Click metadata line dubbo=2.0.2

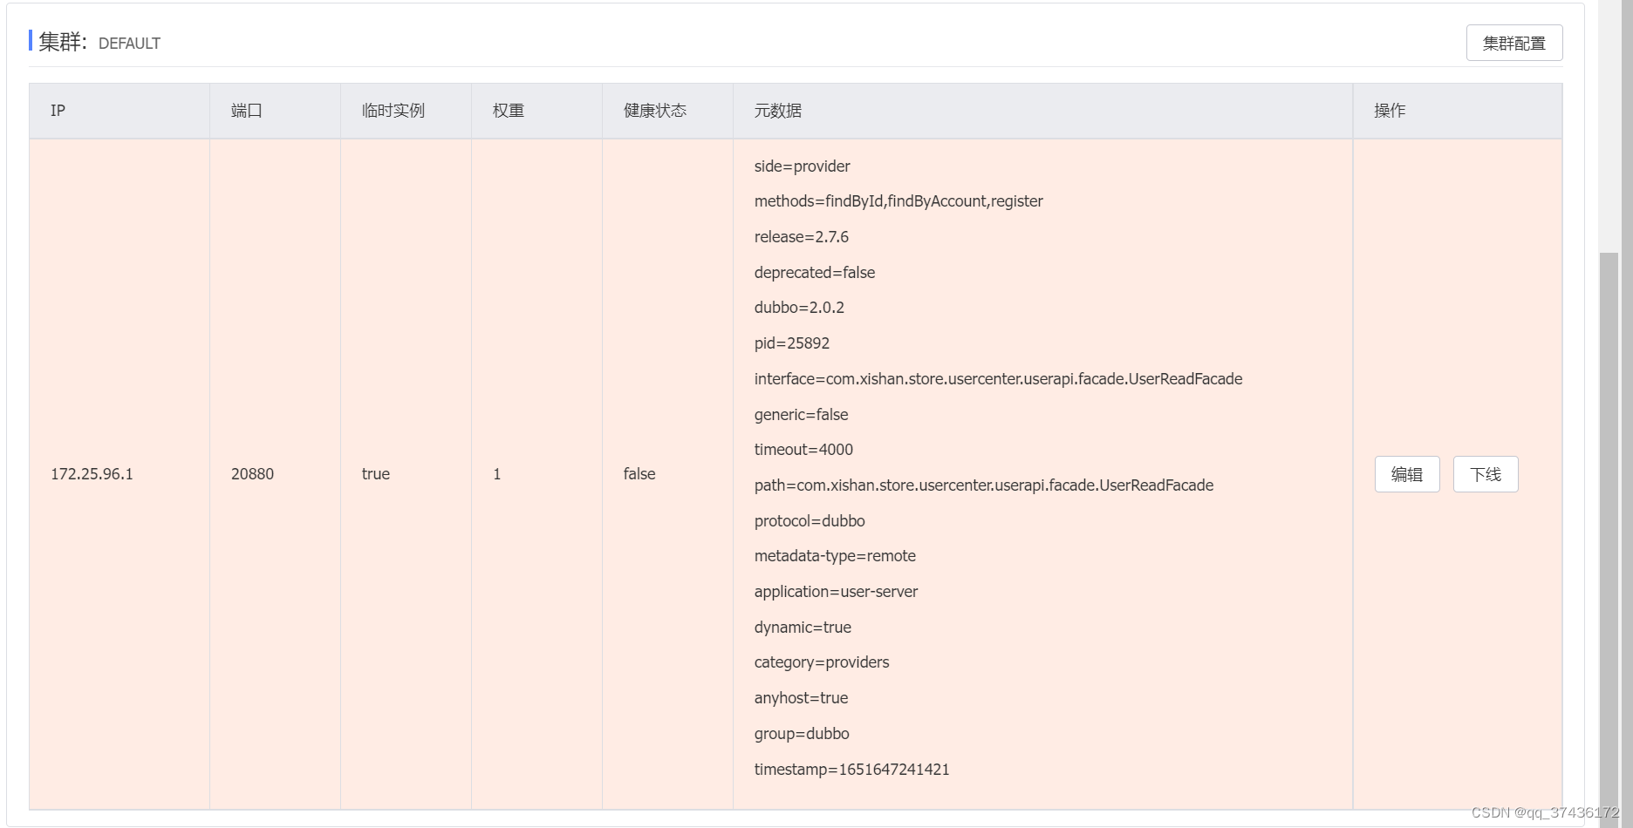tap(799, 308)
